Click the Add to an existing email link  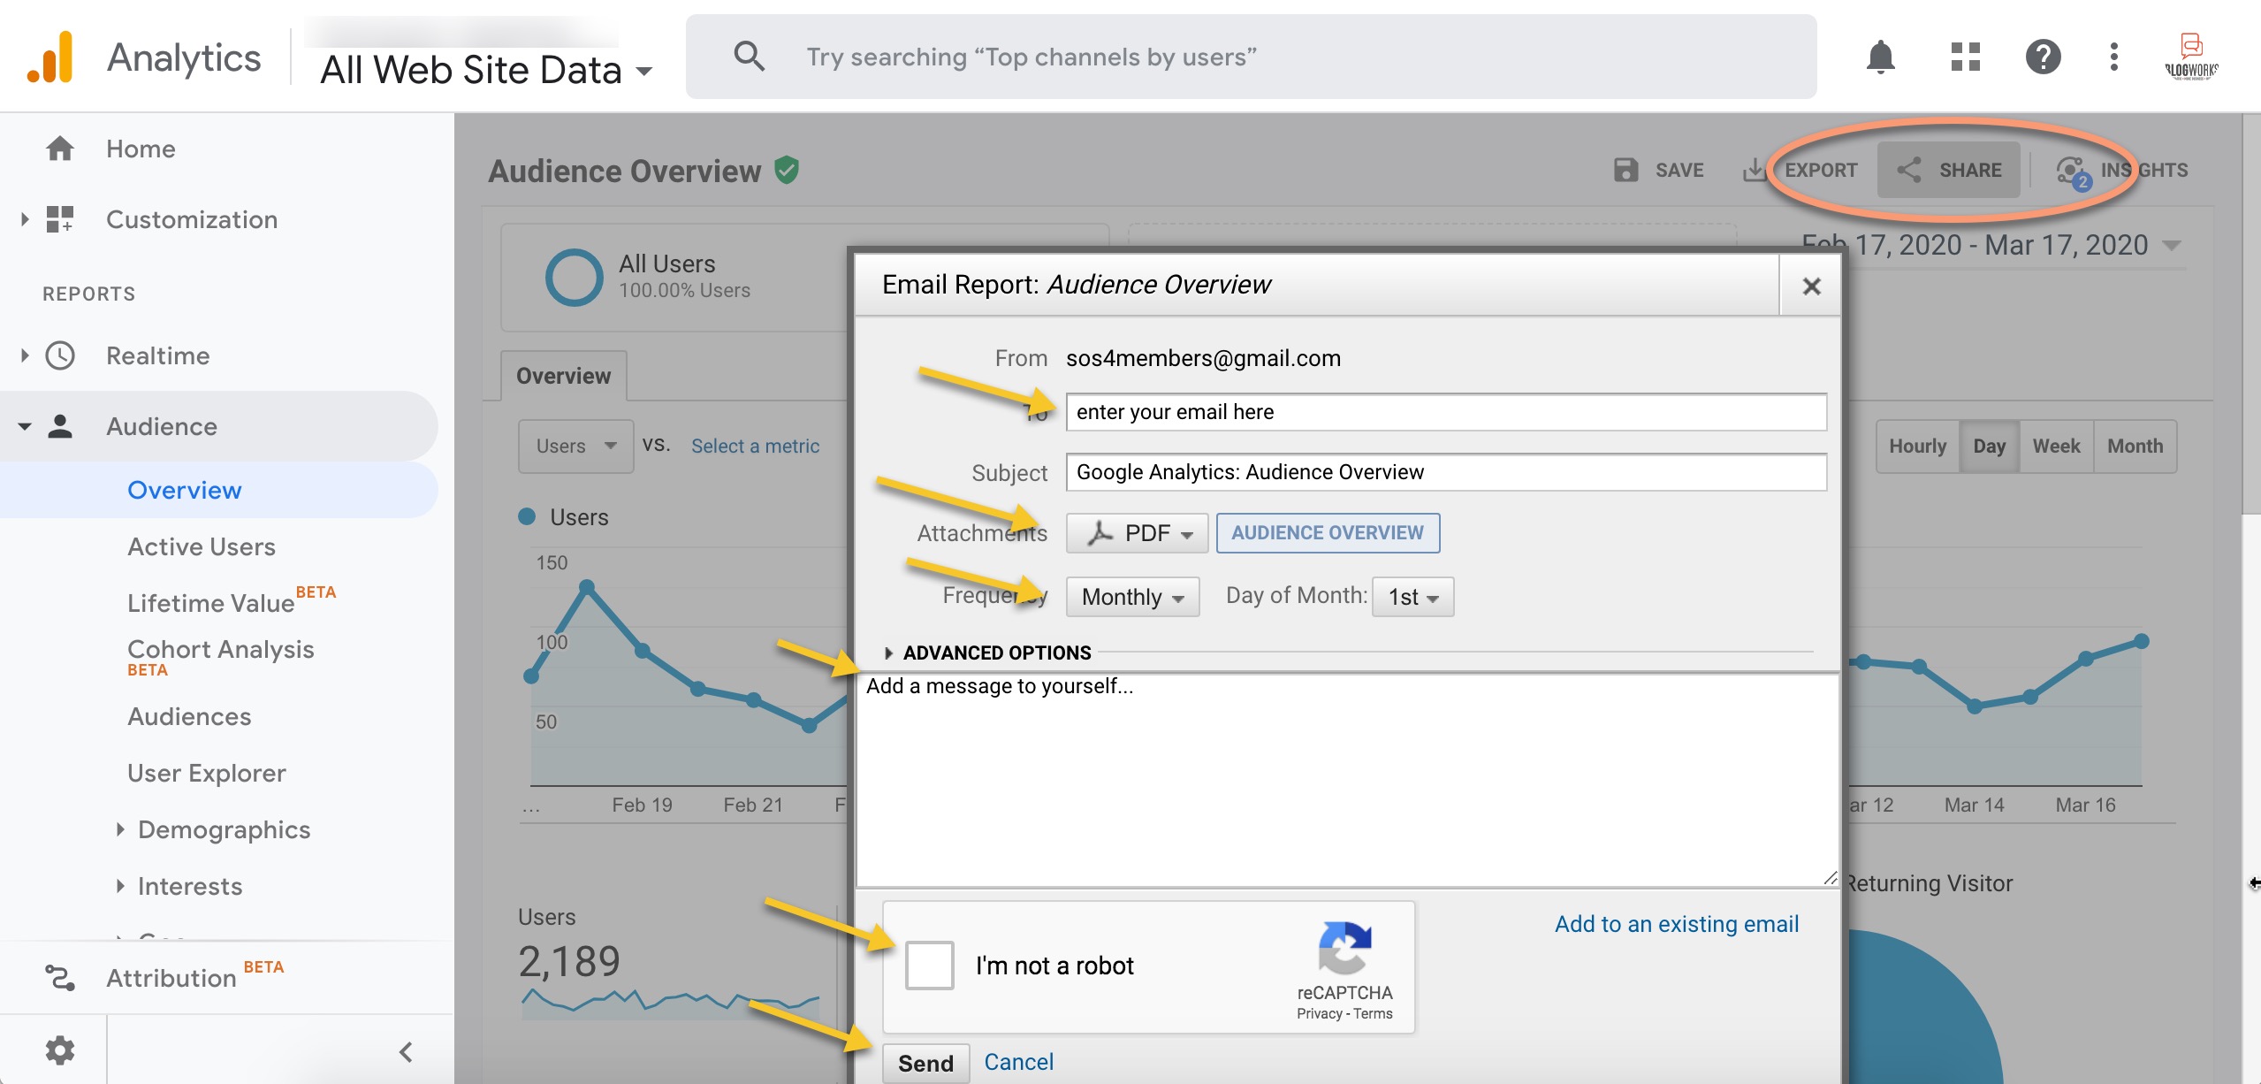tap(1675, 923)
